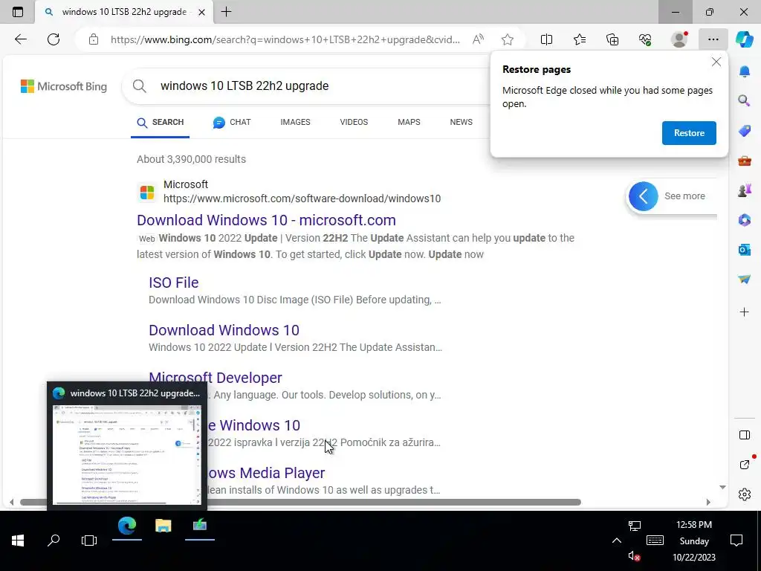Open the profile avatar icon

679,39
